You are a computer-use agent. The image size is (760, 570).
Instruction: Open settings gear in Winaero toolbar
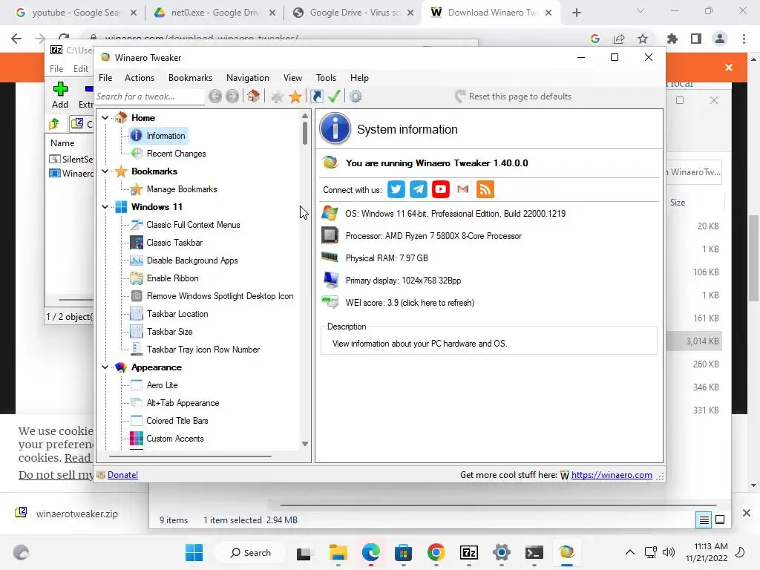coord(356,96)
